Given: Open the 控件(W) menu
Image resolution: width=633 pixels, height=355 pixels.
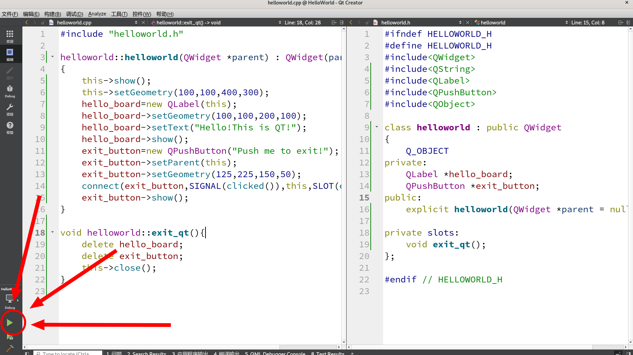Looking at the screenshot, I should pyautogui.click(x=142, y=14).
